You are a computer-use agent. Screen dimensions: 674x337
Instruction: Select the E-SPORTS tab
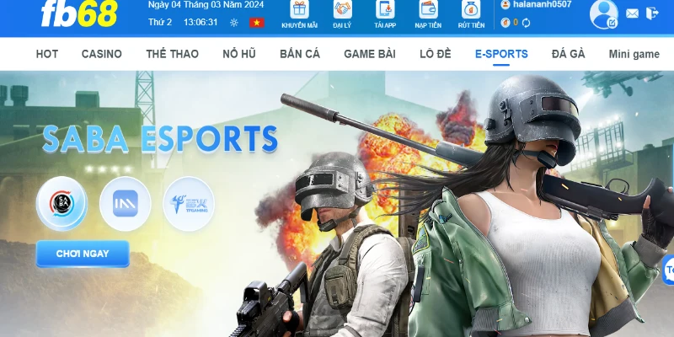tap(501, 54)
